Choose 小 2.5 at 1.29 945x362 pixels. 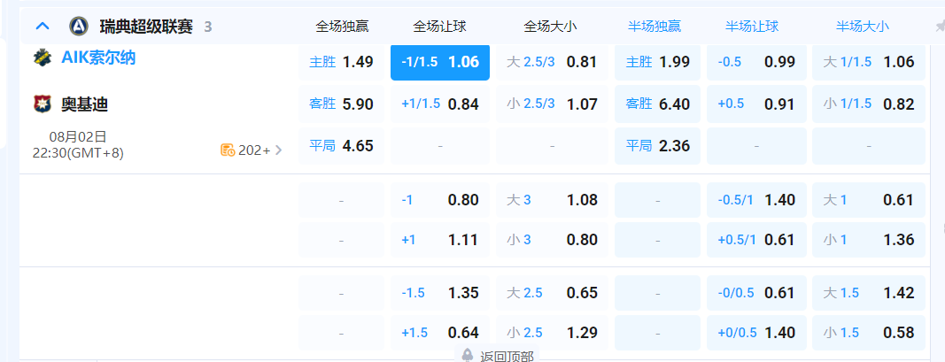pos(552,333)
